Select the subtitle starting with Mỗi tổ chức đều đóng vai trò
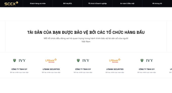The image size is (172, 93). pos(86,40)
